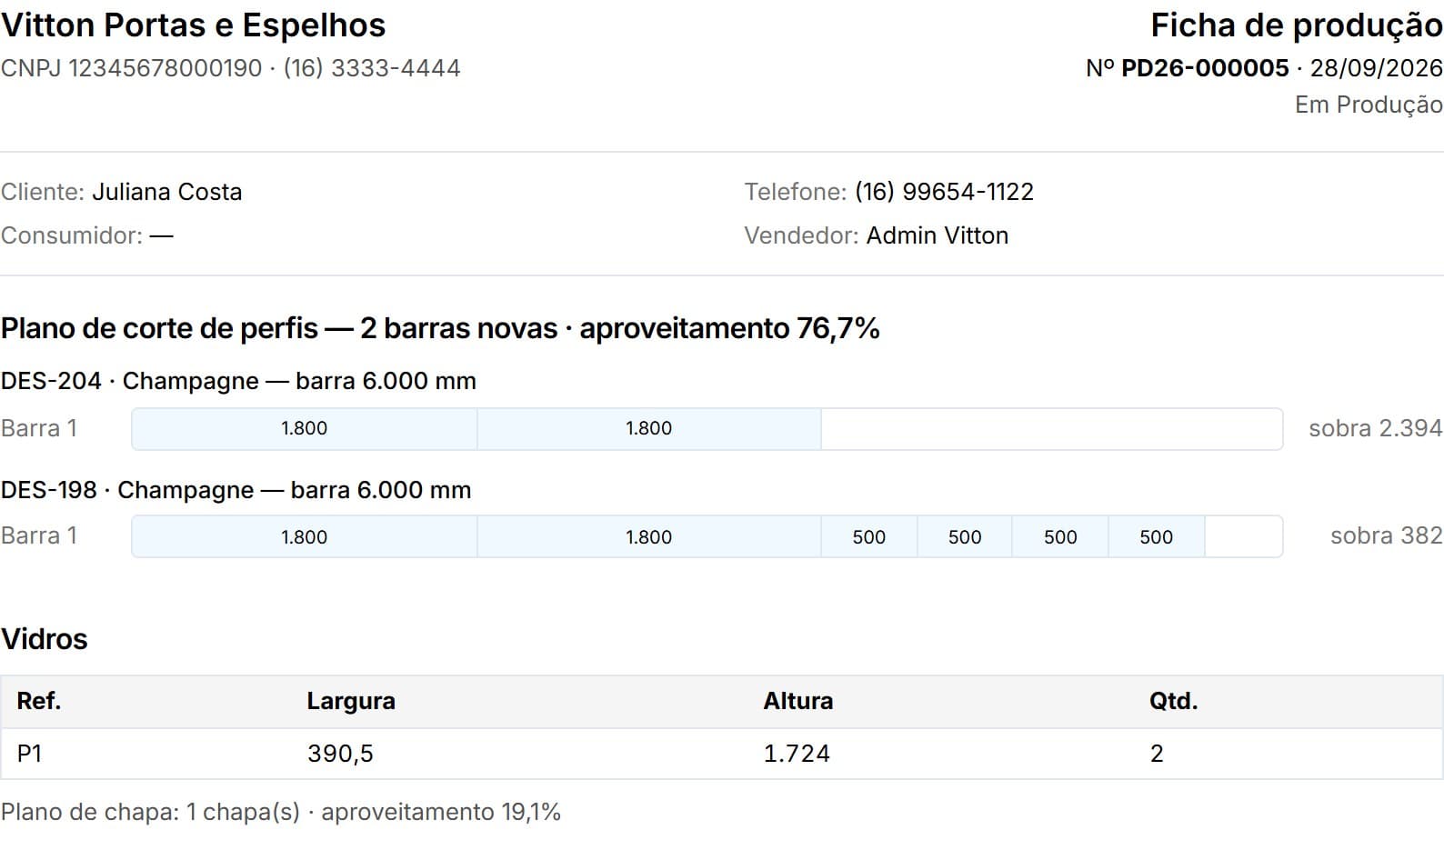Click the phone number (16) 99654-1122
This screenshot has width=1444, height=860.
pos(944,192)
